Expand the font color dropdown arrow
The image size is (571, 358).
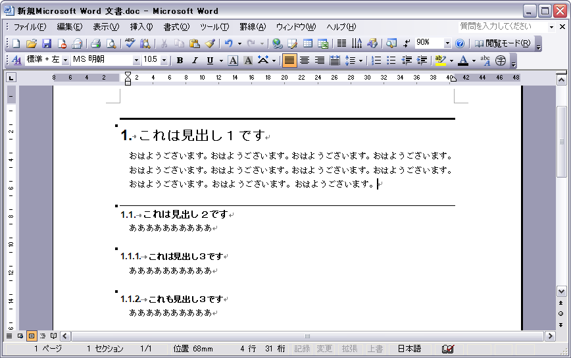(474, 61)
